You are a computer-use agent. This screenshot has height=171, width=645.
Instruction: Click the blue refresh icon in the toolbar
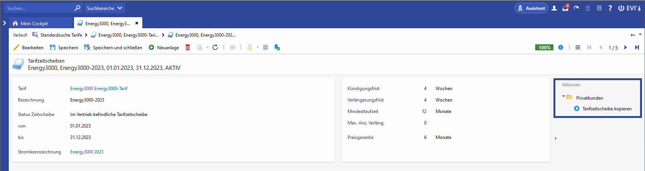[215, 47]
